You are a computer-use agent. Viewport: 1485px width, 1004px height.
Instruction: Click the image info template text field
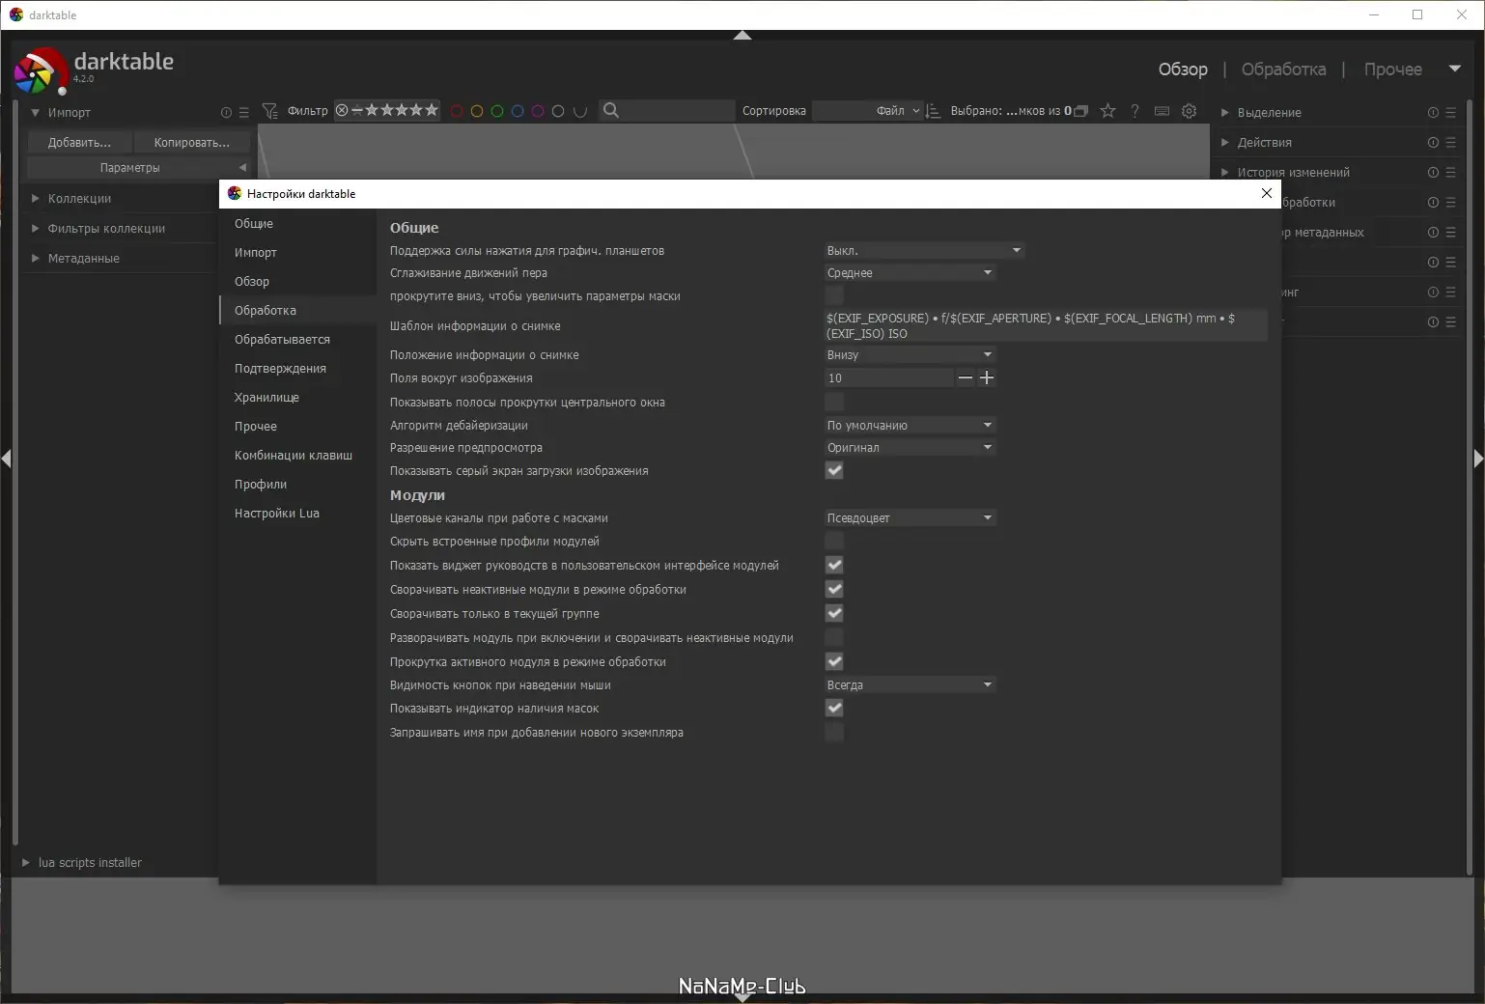[1045, 325]
